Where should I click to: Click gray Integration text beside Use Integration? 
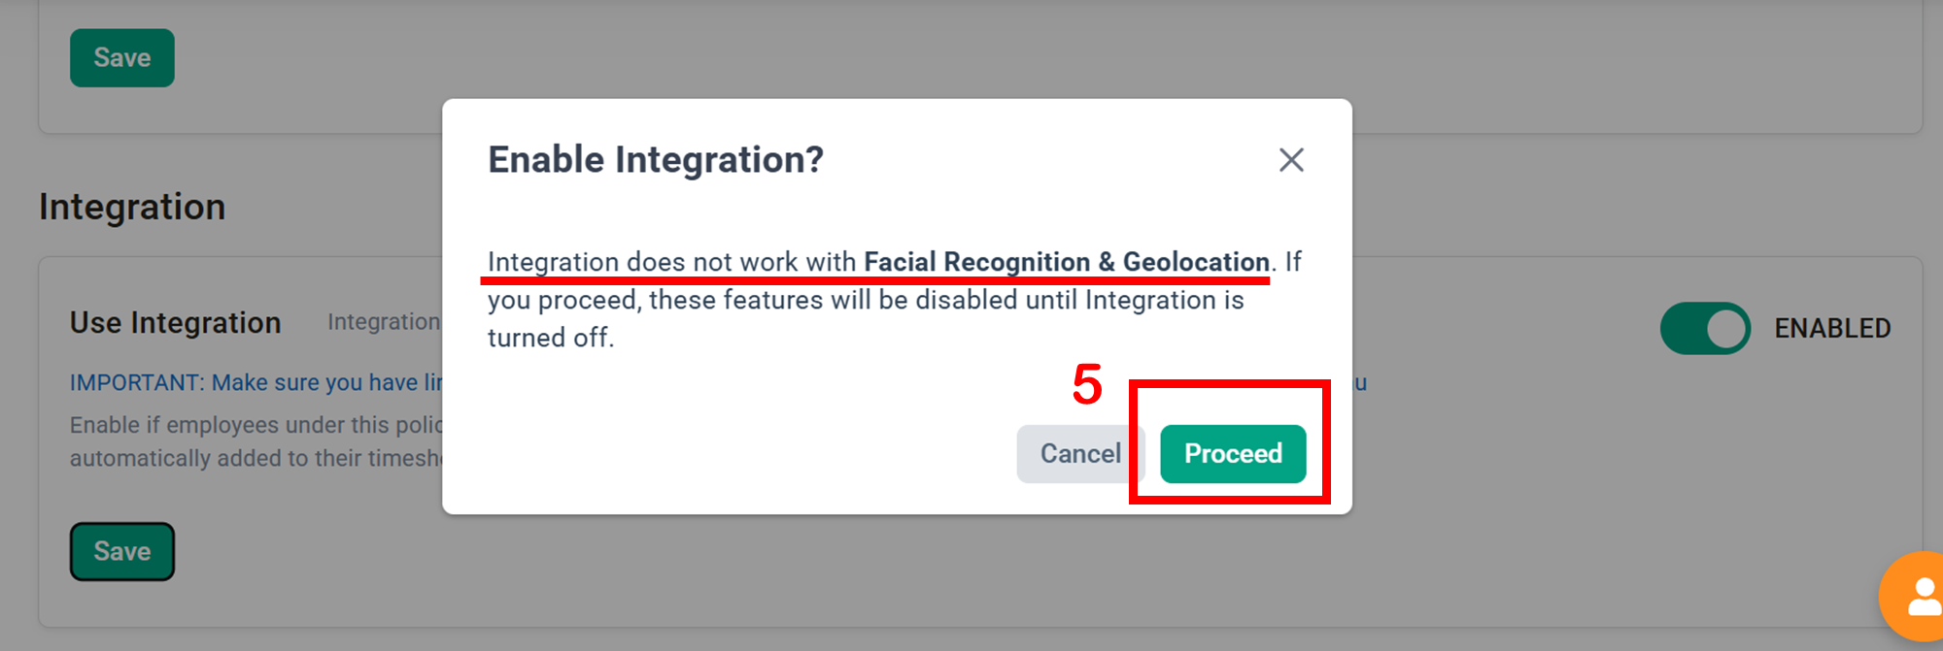pyautogui.click(x=384, y=322)
